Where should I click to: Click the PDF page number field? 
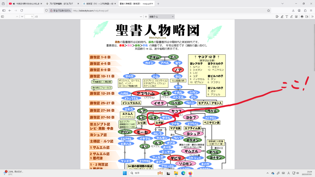pos(29,17)
